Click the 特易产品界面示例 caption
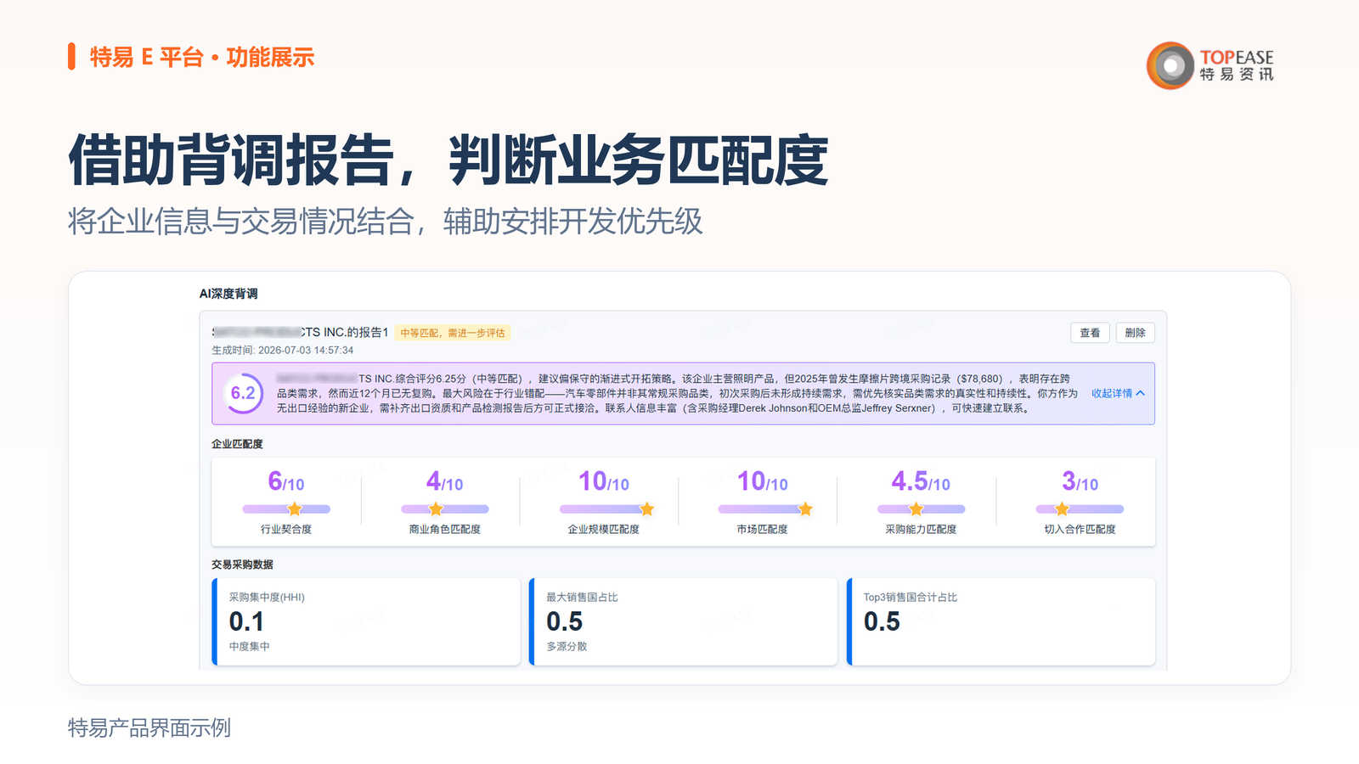1359x764 pixels. [149, 728]
